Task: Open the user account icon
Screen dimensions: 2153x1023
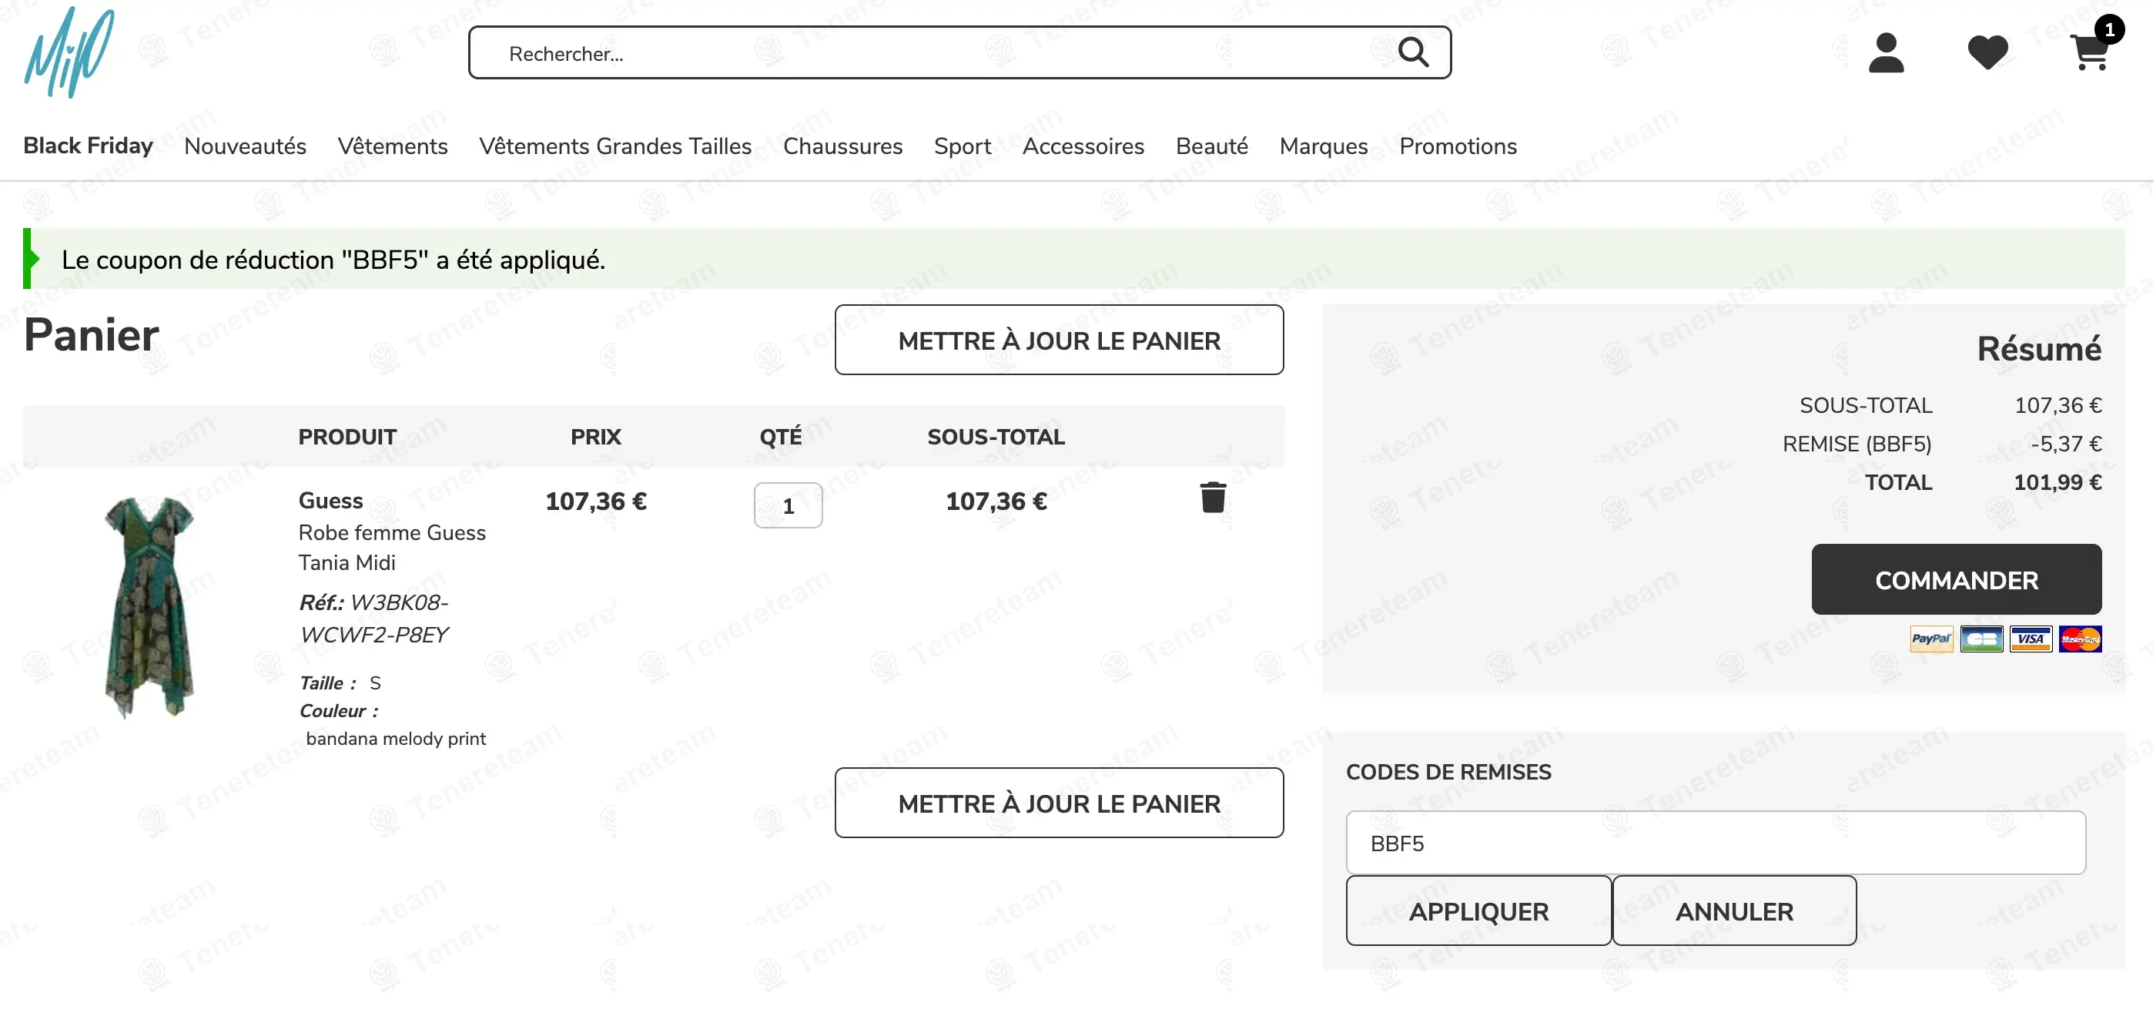Action: pos(1886,52)
